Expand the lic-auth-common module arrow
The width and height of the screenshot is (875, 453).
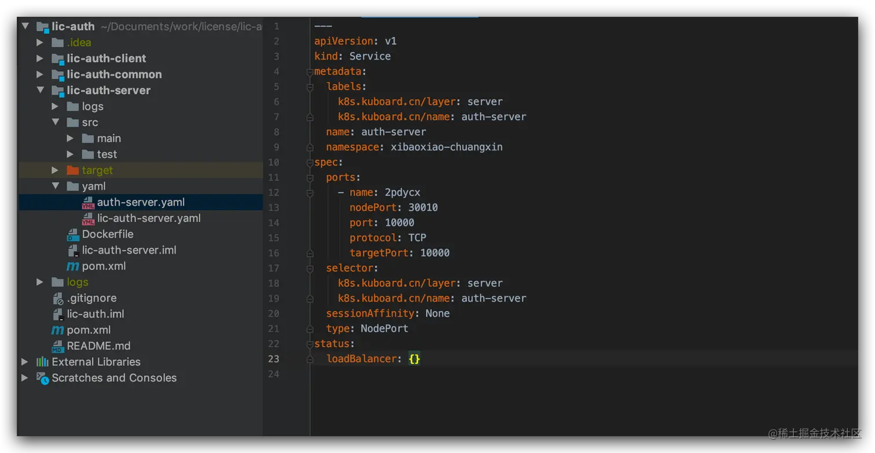click(40, 75)
